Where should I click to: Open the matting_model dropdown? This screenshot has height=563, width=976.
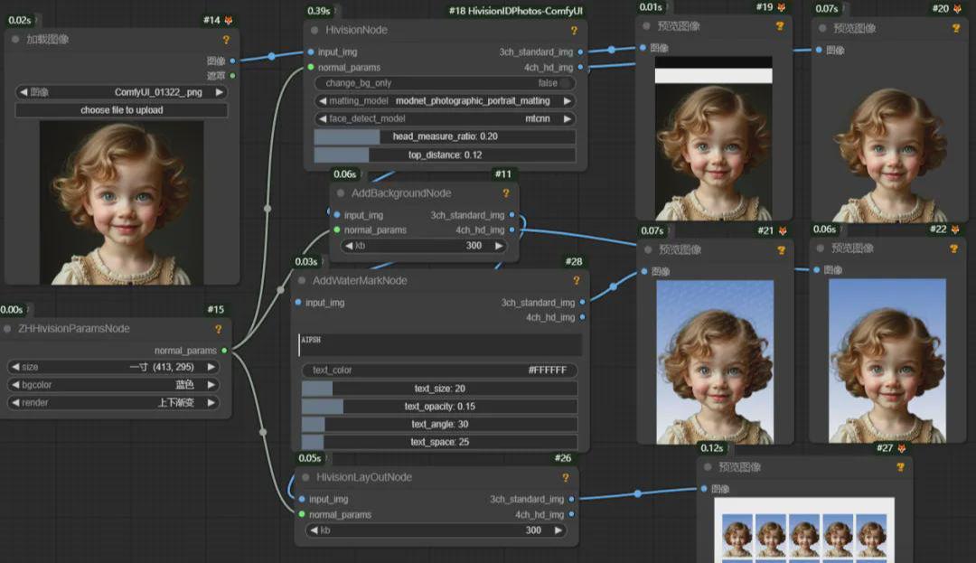(x=445, y=101)
